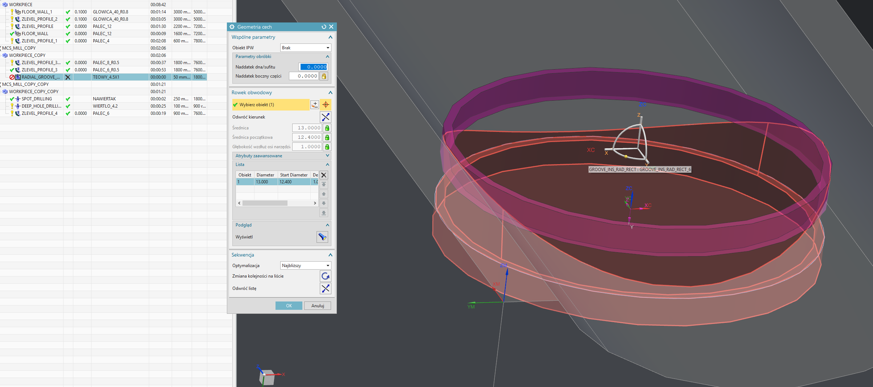
Task: Click the ZLEVEL_PROFILE_1 operation type icon
Action: pos(18,41)
